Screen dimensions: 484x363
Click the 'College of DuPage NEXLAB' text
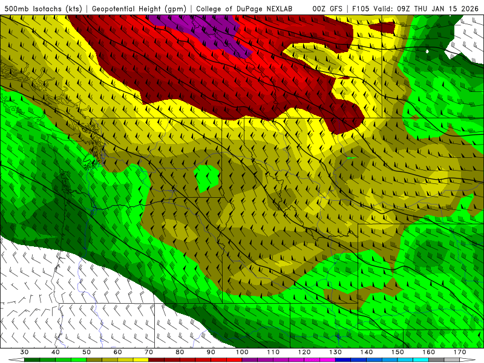tap(244, 8)
